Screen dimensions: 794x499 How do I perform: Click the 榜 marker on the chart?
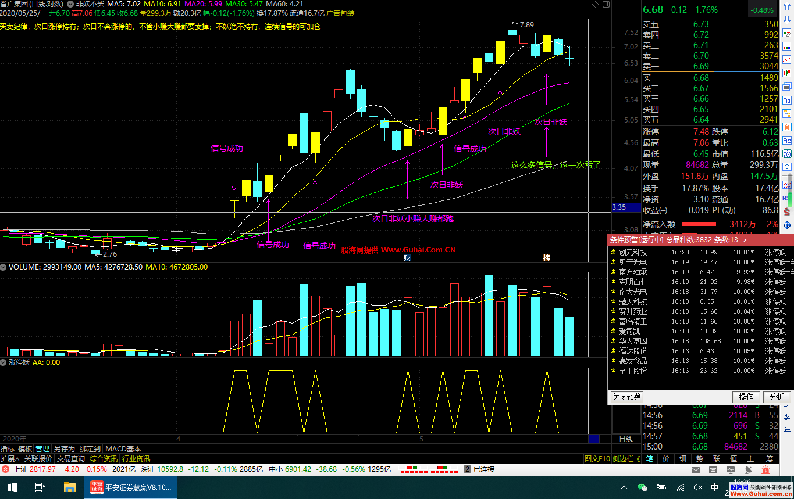[546, 258]
